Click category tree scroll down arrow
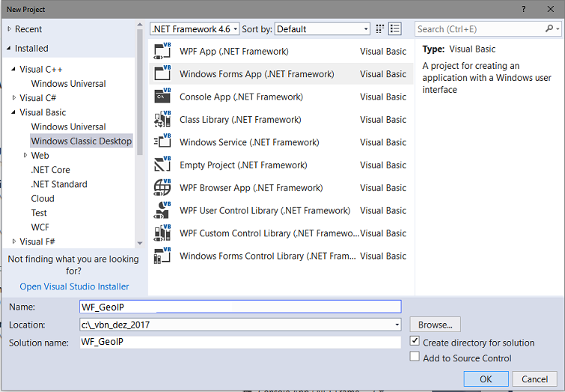Viewport: 565px width, 392px height. [140, 243]
